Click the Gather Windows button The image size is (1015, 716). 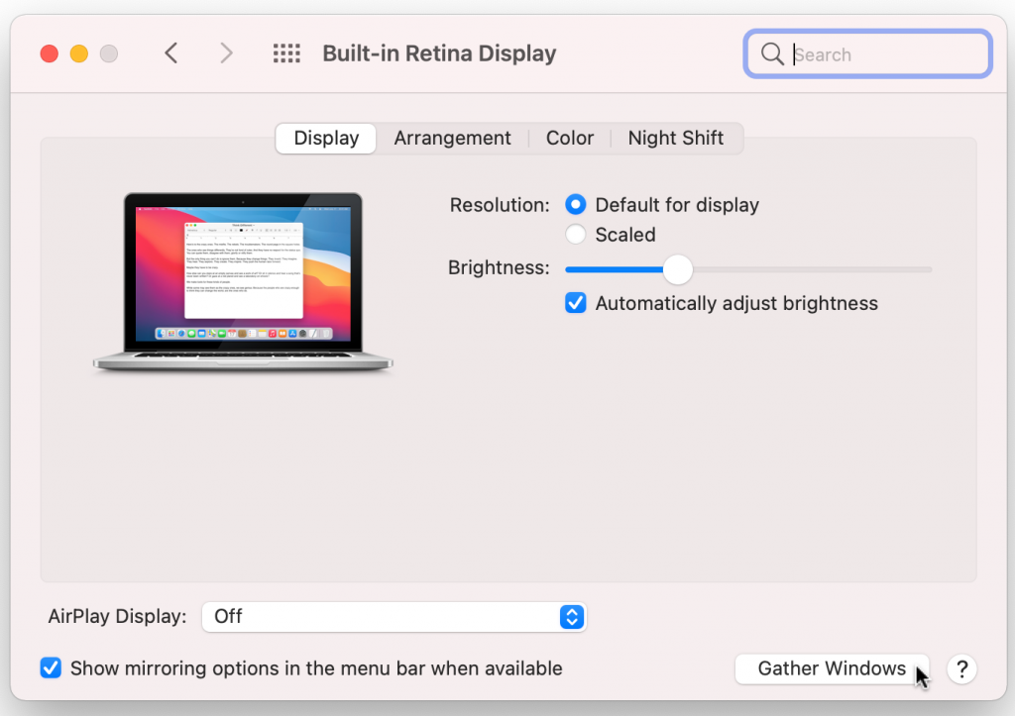coord(832,668)
